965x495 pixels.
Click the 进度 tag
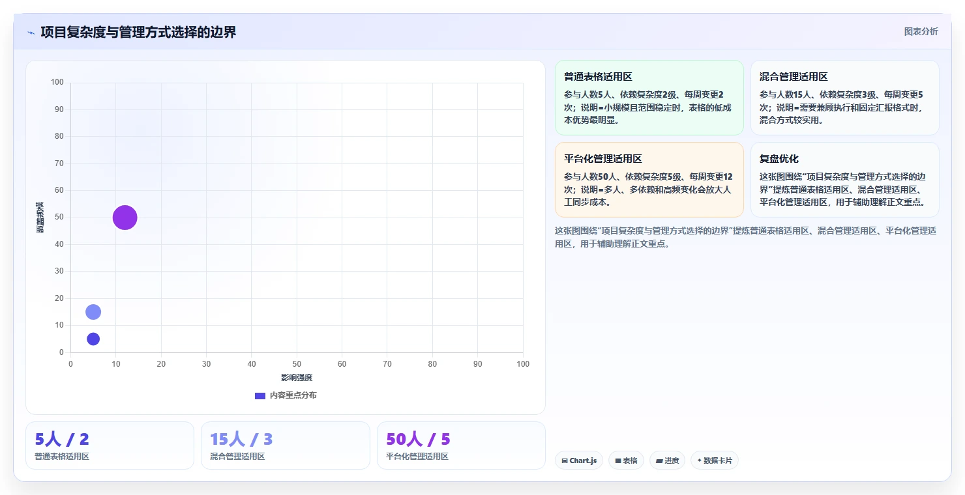click(x=667, y=460)
